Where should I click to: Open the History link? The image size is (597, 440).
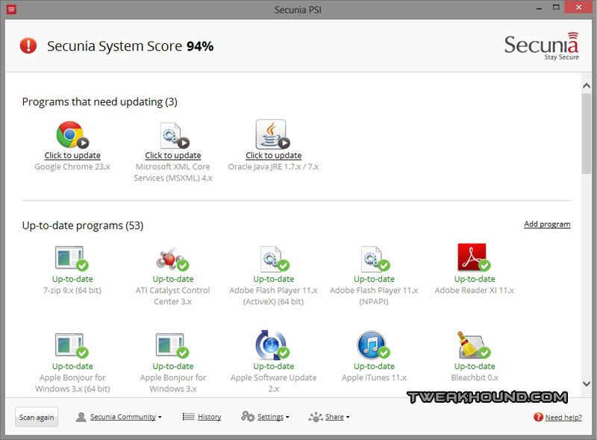click(x=210, y=417)
